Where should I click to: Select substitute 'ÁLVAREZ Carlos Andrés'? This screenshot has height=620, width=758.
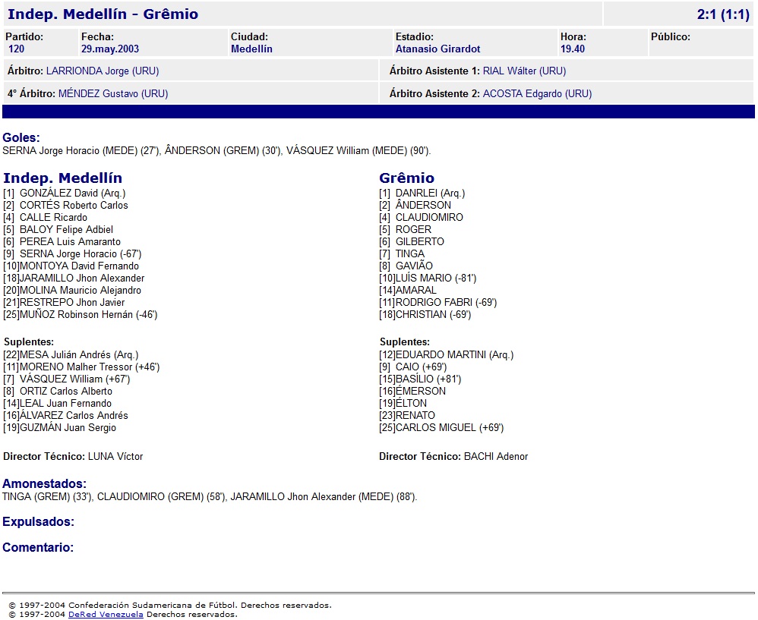(x=74, y=415)
